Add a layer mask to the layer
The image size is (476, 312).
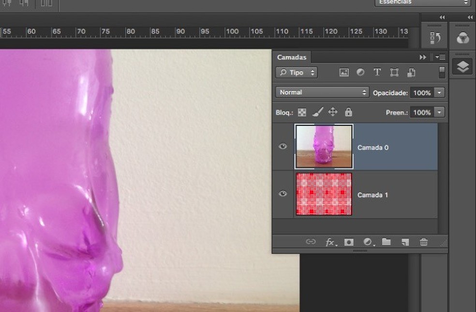tap(349, 242)
